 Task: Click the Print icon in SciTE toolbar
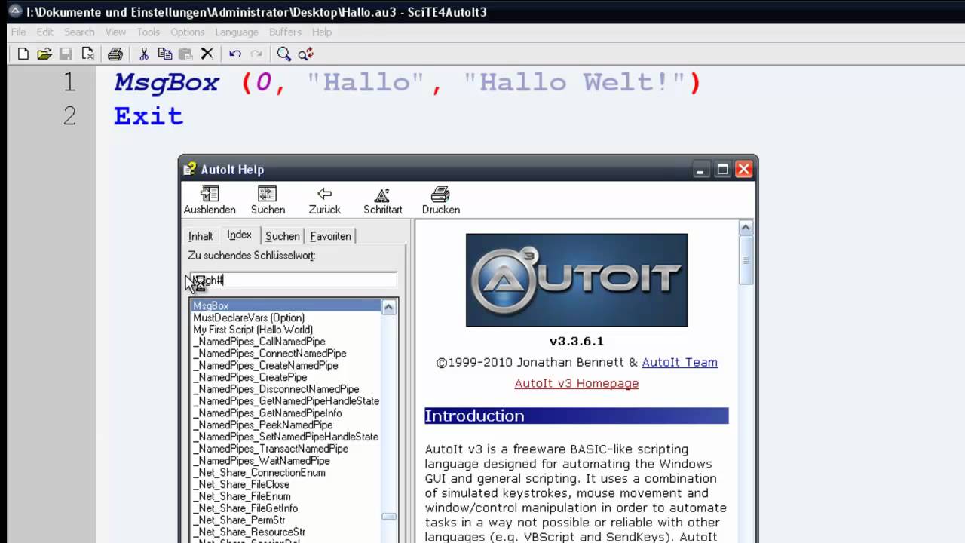[x=115, y=54]
